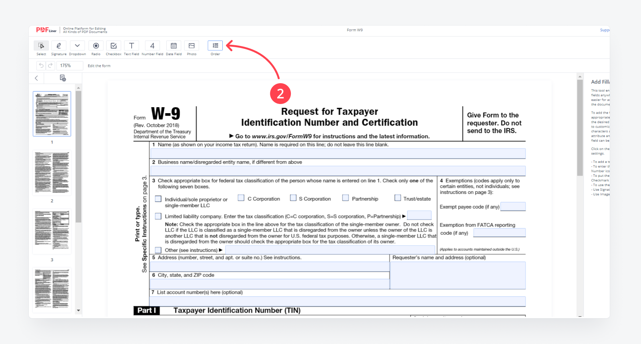Image resolution: width=641 pixels, height=344 pixels.
Task: Click the Exempt payee code field
Action: 513,206
